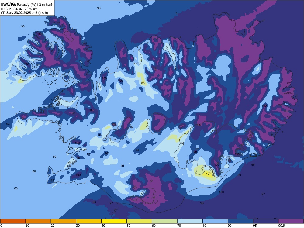Select the 'IT: Sun. 23. 02. 2025 09Z' line
Image resolution: width=304 pixels, height=228 pixels.
[19, 9]
